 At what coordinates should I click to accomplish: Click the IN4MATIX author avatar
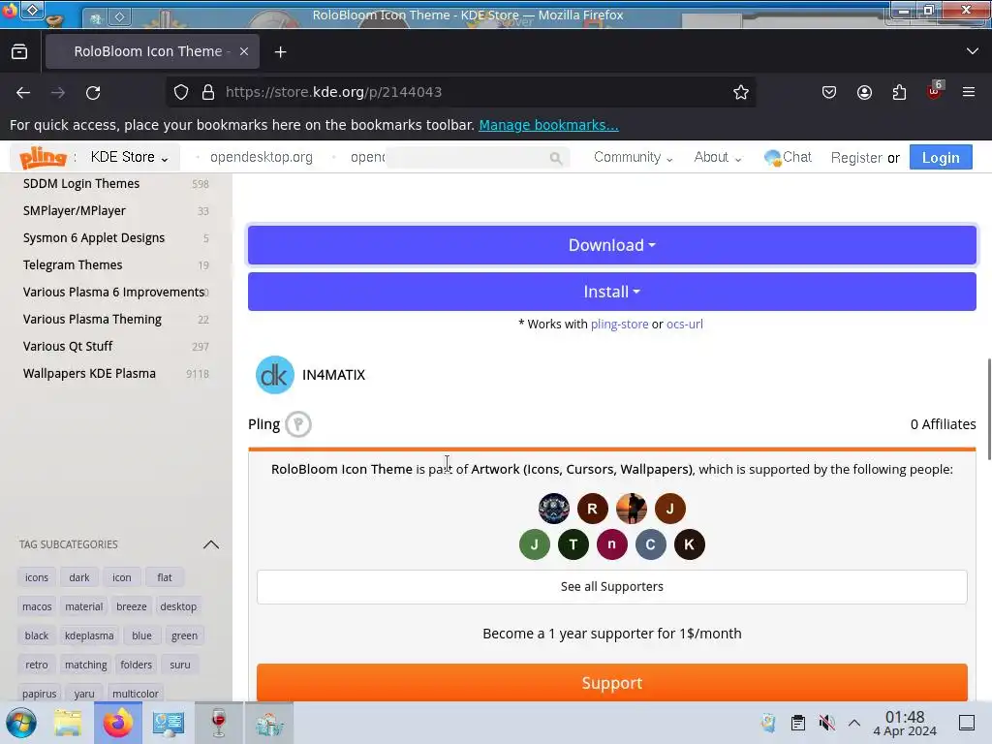274,375
